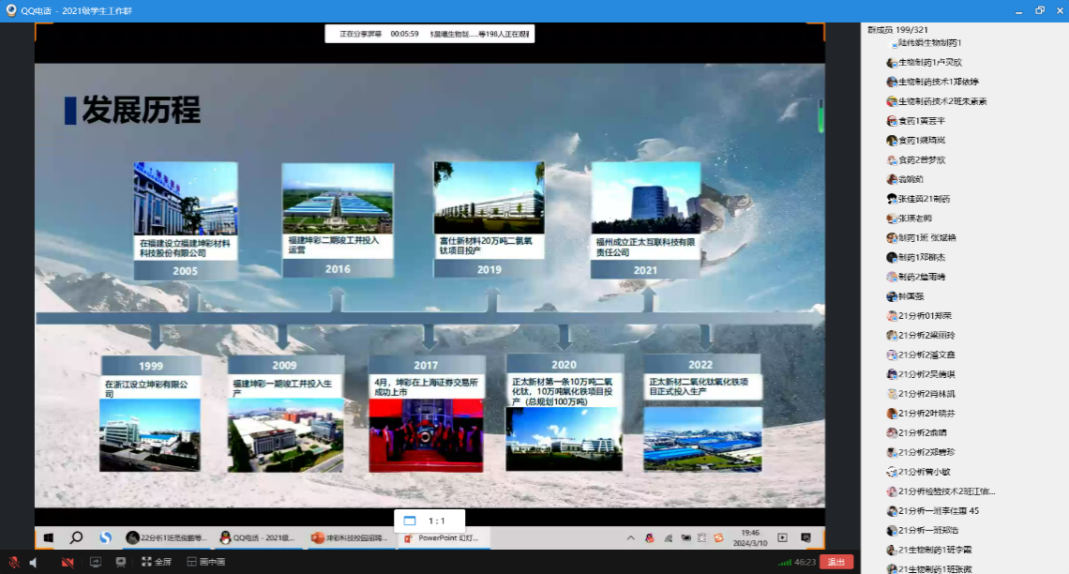Turn on the disabled camera
Viewport: 1069px width, 574px height.
(x=68, y=562)
